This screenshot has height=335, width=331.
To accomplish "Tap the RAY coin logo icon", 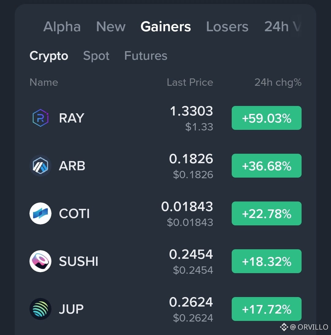I will point(40,118).
